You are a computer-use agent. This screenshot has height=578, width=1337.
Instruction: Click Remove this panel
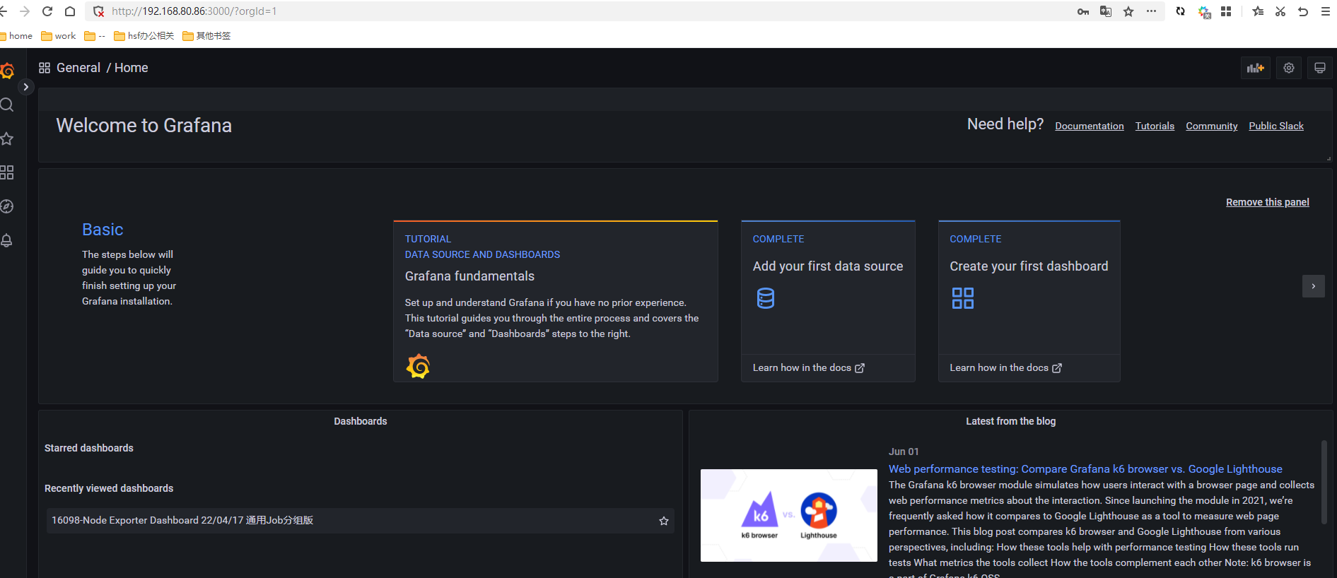tap(1268, 202)
